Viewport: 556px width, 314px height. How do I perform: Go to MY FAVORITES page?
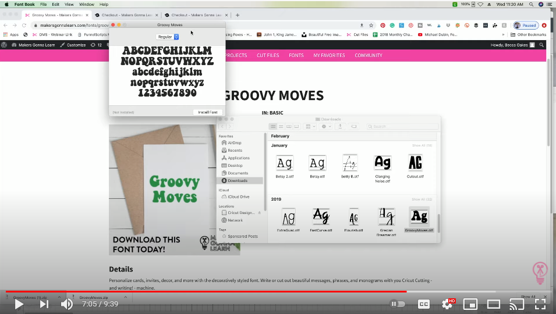coord(329,55)
